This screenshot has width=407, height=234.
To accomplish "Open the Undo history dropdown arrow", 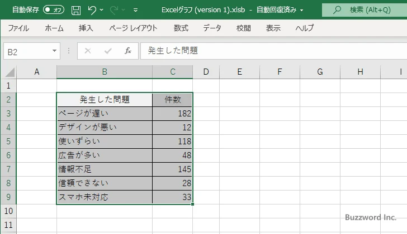I will pyautogui.click(x=102, y=10).
